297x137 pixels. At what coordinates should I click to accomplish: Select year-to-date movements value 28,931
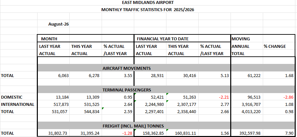pos(158,76)
